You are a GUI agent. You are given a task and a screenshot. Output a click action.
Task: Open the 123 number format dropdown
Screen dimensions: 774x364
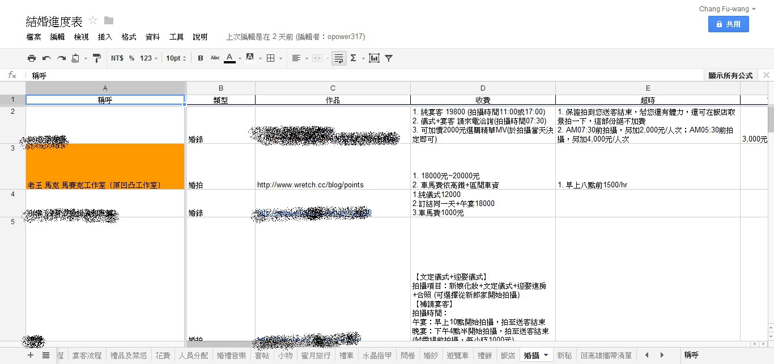click(x=149, y=58)
